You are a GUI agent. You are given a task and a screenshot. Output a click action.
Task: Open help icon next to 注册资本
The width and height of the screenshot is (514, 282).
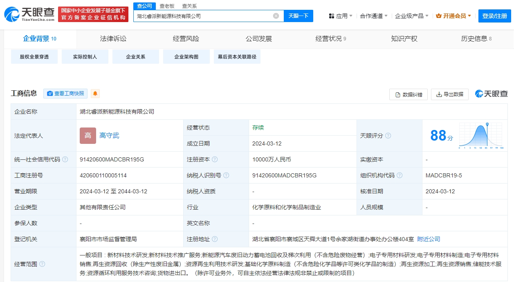[215, 159]
